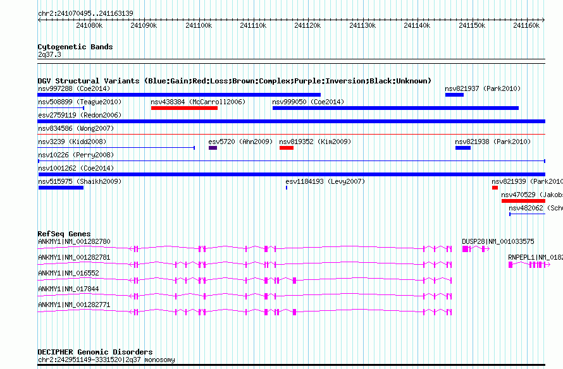Click the nsv508899 (Teague2010) label
The width and height of the screenshot is (563, 369).
pos(80,102)
